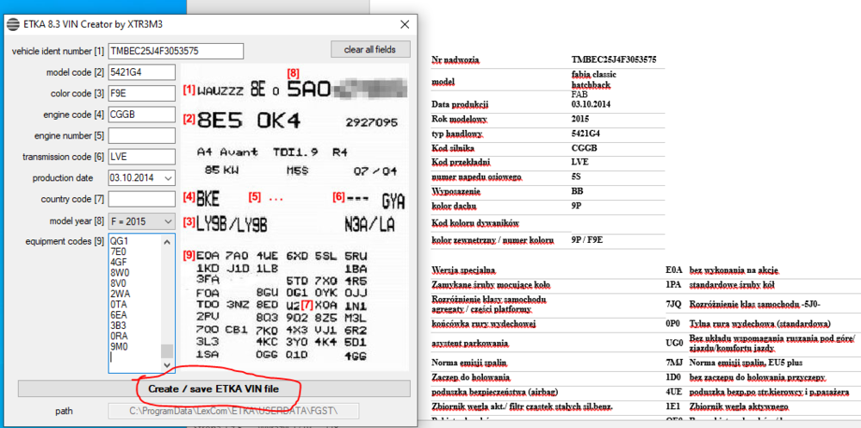This screenshot has height=428, width=861.
Task: Select the color code input box
Action: pyautogui.click(x=142, y=93)
